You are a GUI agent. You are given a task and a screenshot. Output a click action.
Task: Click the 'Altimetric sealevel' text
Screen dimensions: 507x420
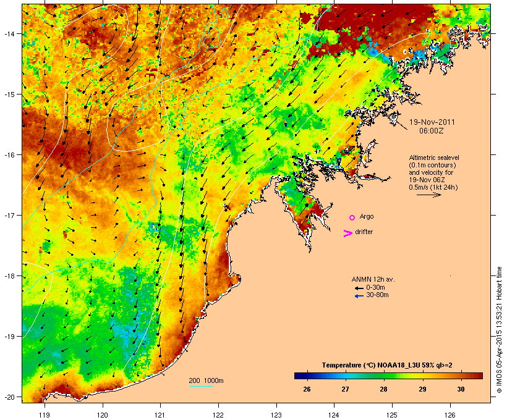pos(434,157)
